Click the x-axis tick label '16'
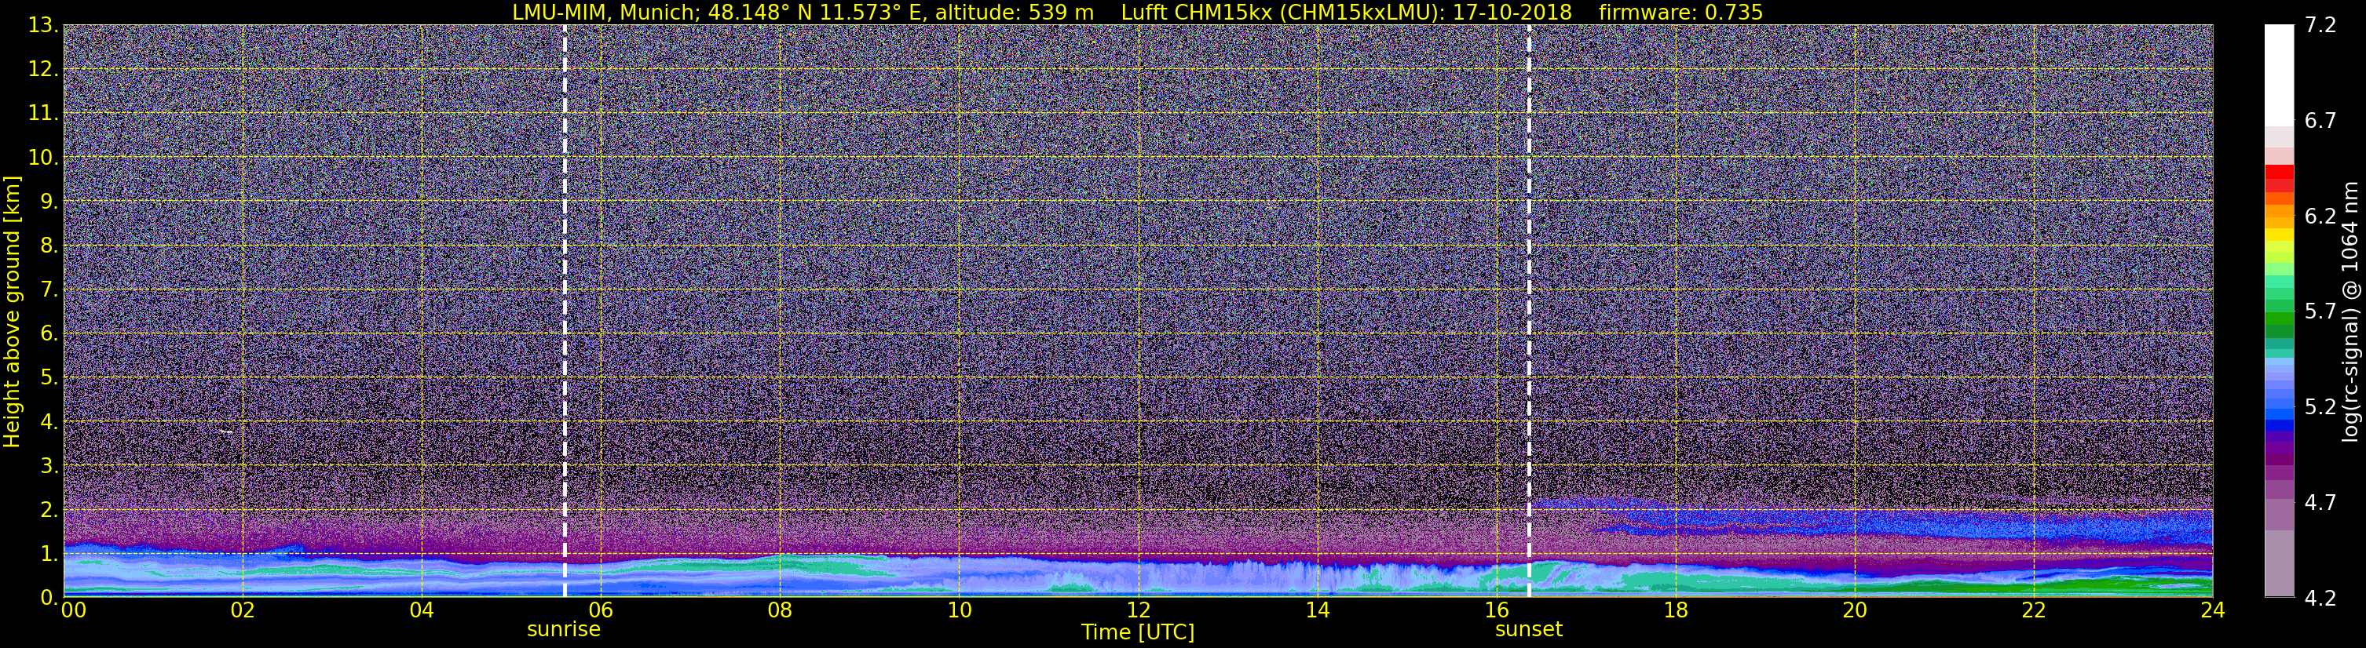 tap(1496, 610)
